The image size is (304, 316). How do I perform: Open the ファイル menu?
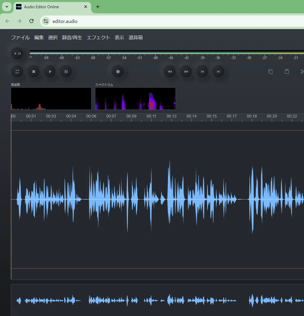click(x=21, y=37)
